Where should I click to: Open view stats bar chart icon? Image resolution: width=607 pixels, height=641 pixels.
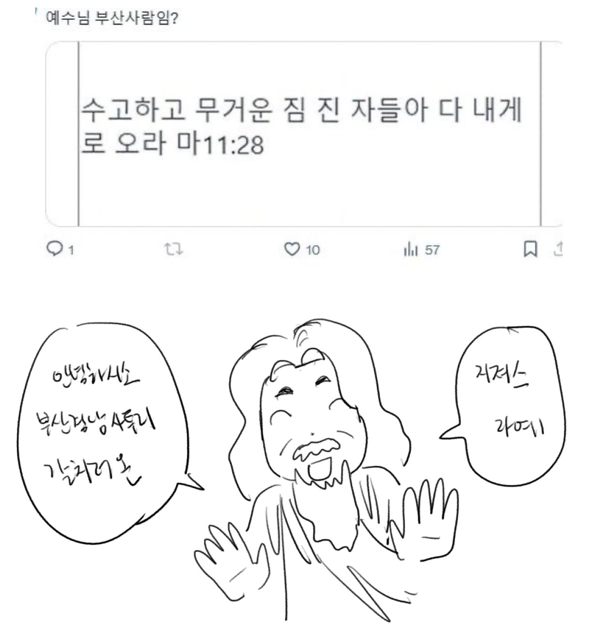pos(410,250)
